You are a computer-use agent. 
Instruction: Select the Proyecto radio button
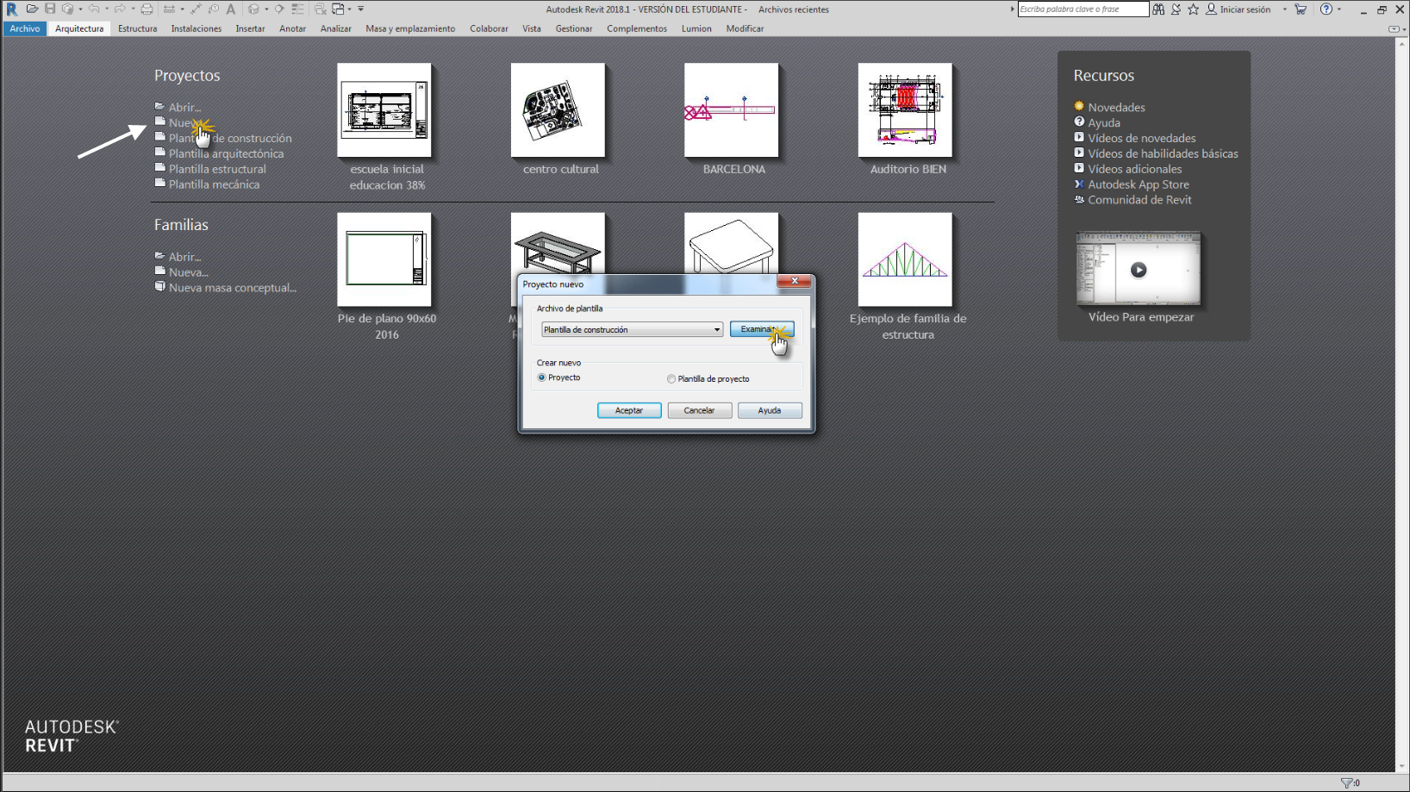[x=542, y=377]
